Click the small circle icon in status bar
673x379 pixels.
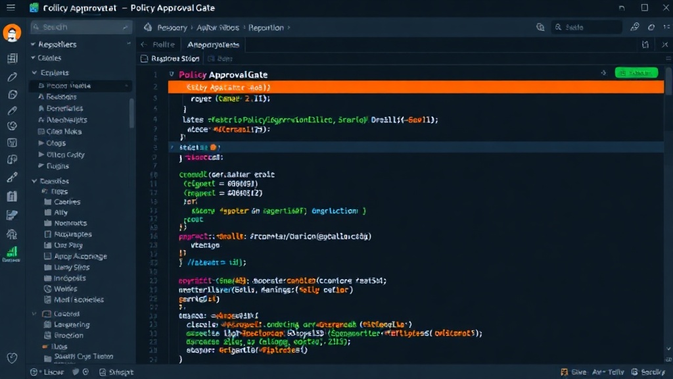(86, 372)
